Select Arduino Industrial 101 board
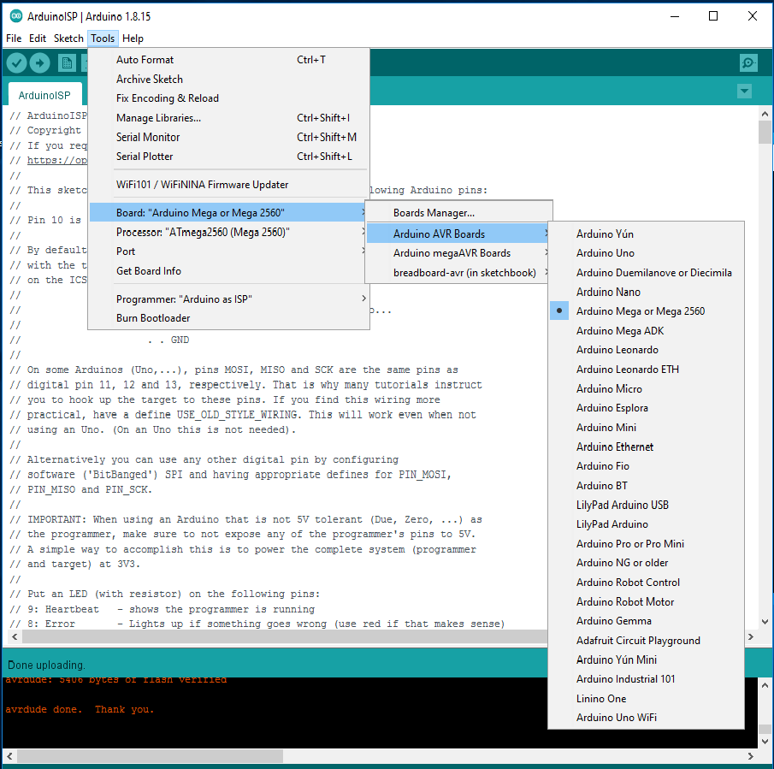The width and height of the screenshot is (774, 769). click(647, 679)
